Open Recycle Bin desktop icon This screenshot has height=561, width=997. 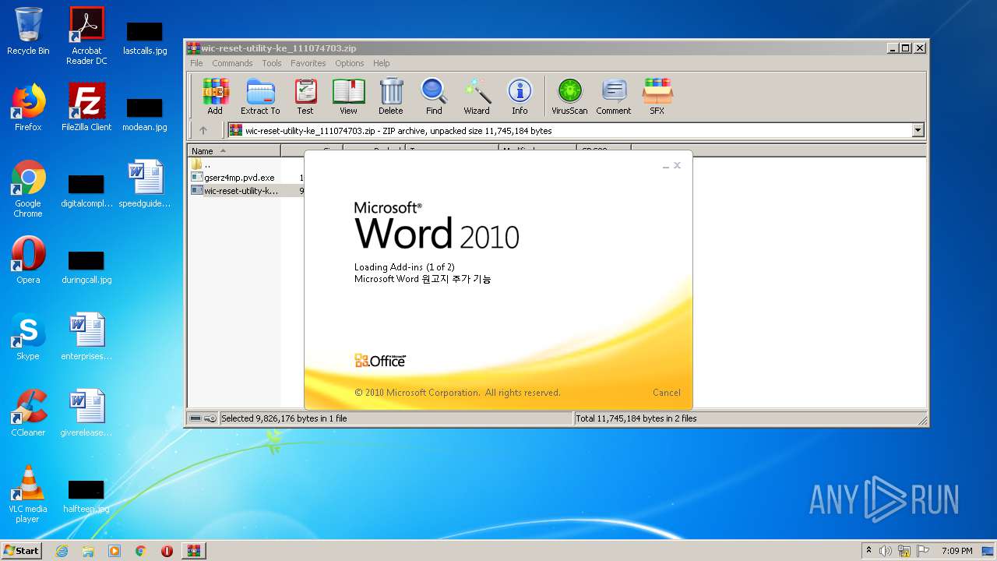coord(28,31)
